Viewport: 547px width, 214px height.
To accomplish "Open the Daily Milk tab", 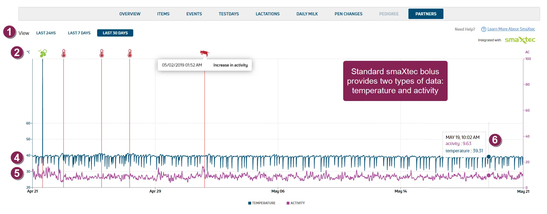I will [x=307, y=14].
